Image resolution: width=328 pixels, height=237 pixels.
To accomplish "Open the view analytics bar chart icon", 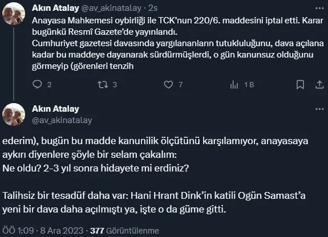I will pos(234,85).
